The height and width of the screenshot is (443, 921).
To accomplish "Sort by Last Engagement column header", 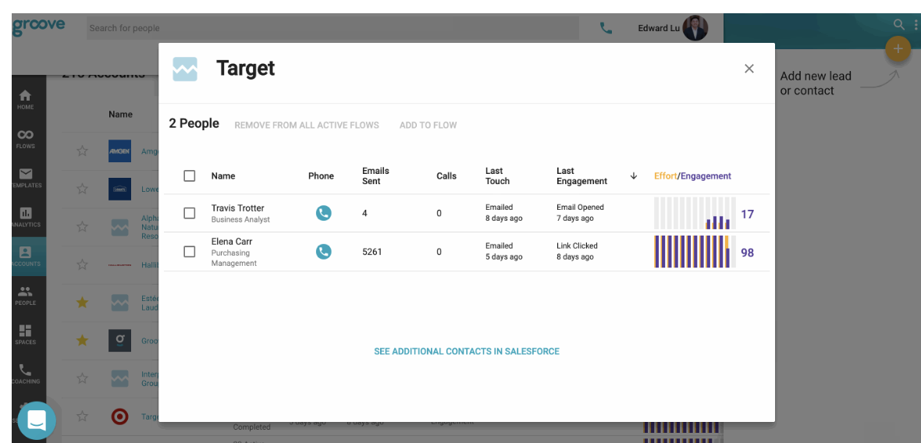I will click(x=581, y=176).
